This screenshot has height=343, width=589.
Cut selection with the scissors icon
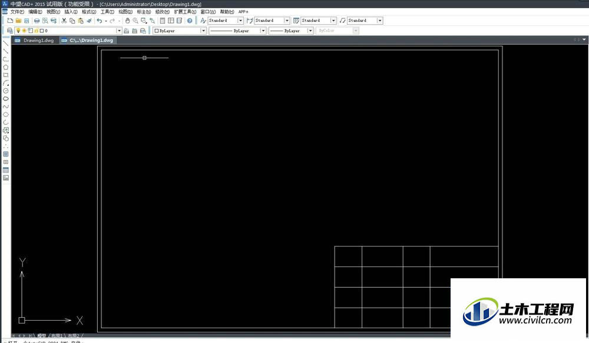[x=64, y=21]
